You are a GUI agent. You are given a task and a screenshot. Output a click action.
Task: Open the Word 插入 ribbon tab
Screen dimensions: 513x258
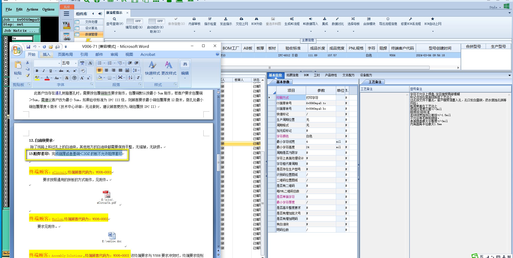coord(47,54)
